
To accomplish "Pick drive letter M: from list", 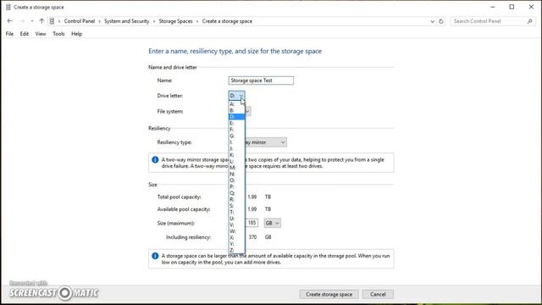I will (x=237, y=168).
